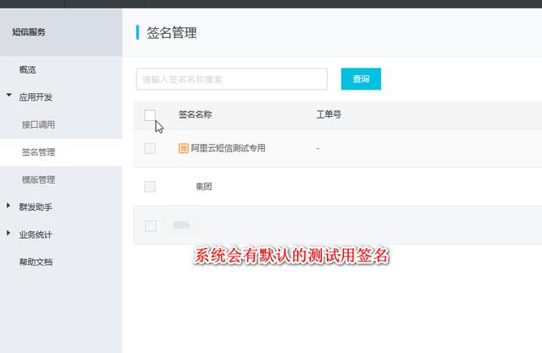This screenshot has height=353, width=542.
Task: Select 签名管理 in the sidebar
Action: [x=38, y=152]
